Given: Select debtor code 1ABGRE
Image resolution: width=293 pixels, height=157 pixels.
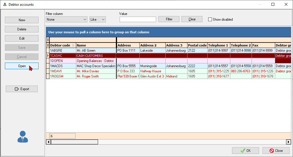Looking at the screenshot, I should pos(63,51).
